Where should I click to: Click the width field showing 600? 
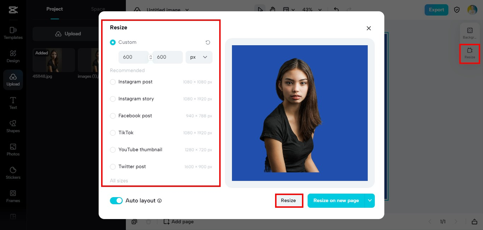pos(134,57)
